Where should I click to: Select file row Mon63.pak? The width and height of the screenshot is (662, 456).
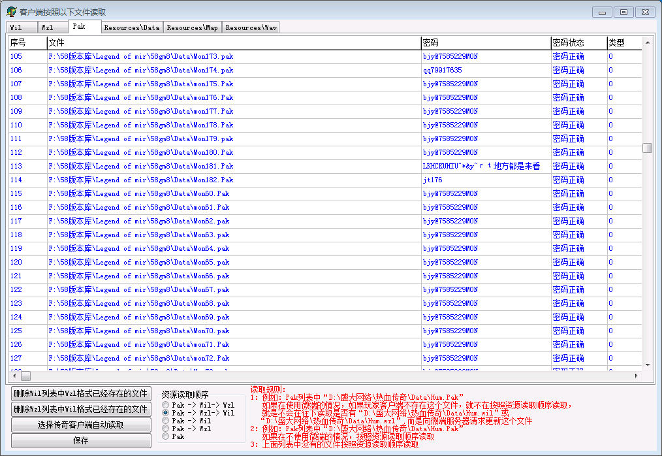(x=325, y=235)
